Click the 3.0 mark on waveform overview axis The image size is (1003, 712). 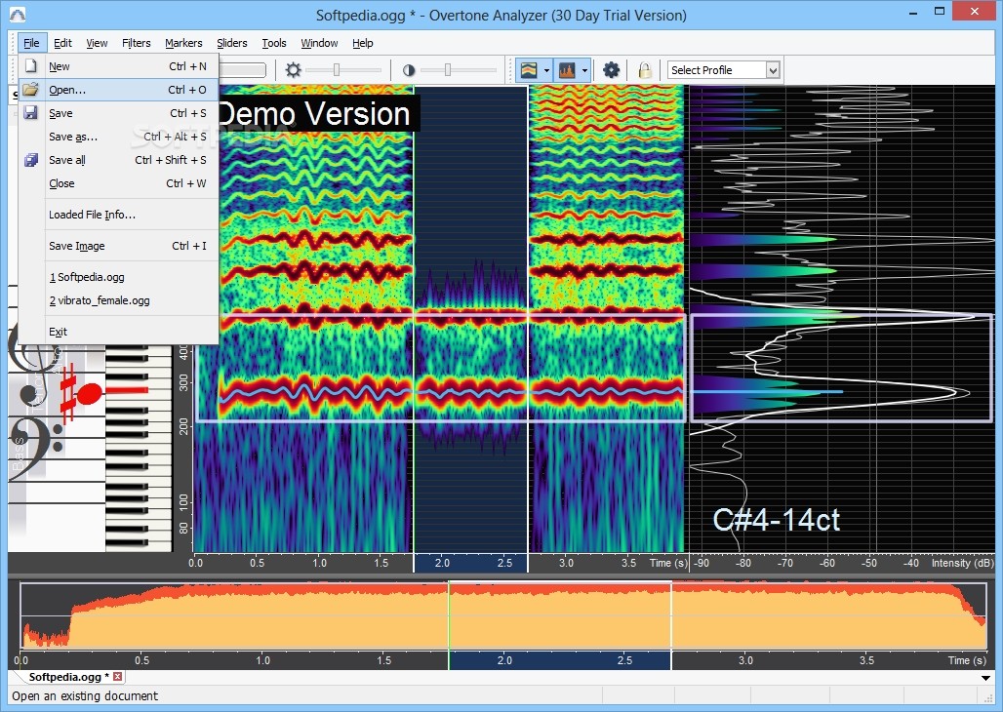click(x=745, y=660)
